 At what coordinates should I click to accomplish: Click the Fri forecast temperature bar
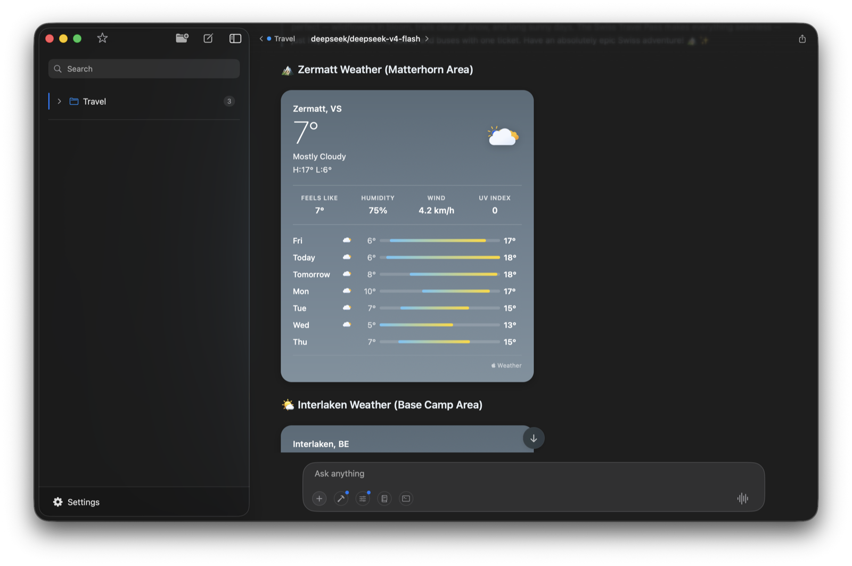click(440, 241)
